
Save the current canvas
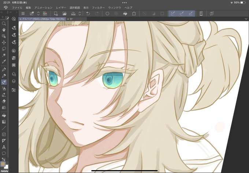[73, 14]
